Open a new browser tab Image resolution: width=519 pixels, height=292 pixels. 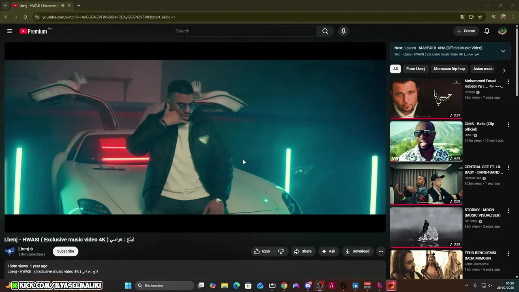pos(79,6)
